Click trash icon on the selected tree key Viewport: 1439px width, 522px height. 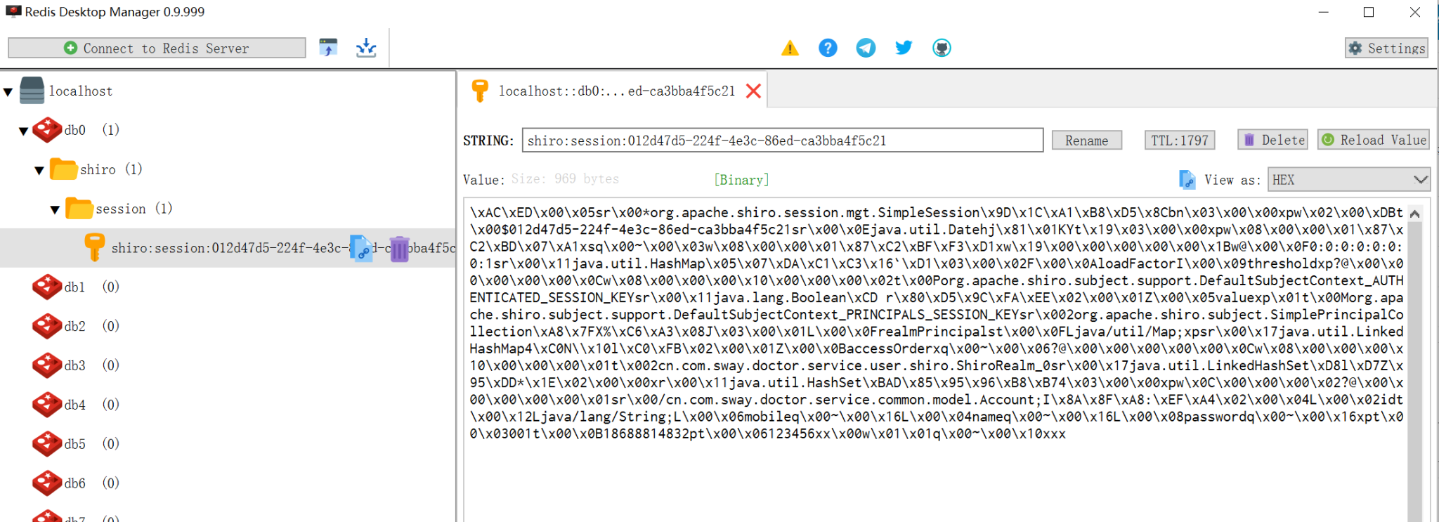point(399,249)
